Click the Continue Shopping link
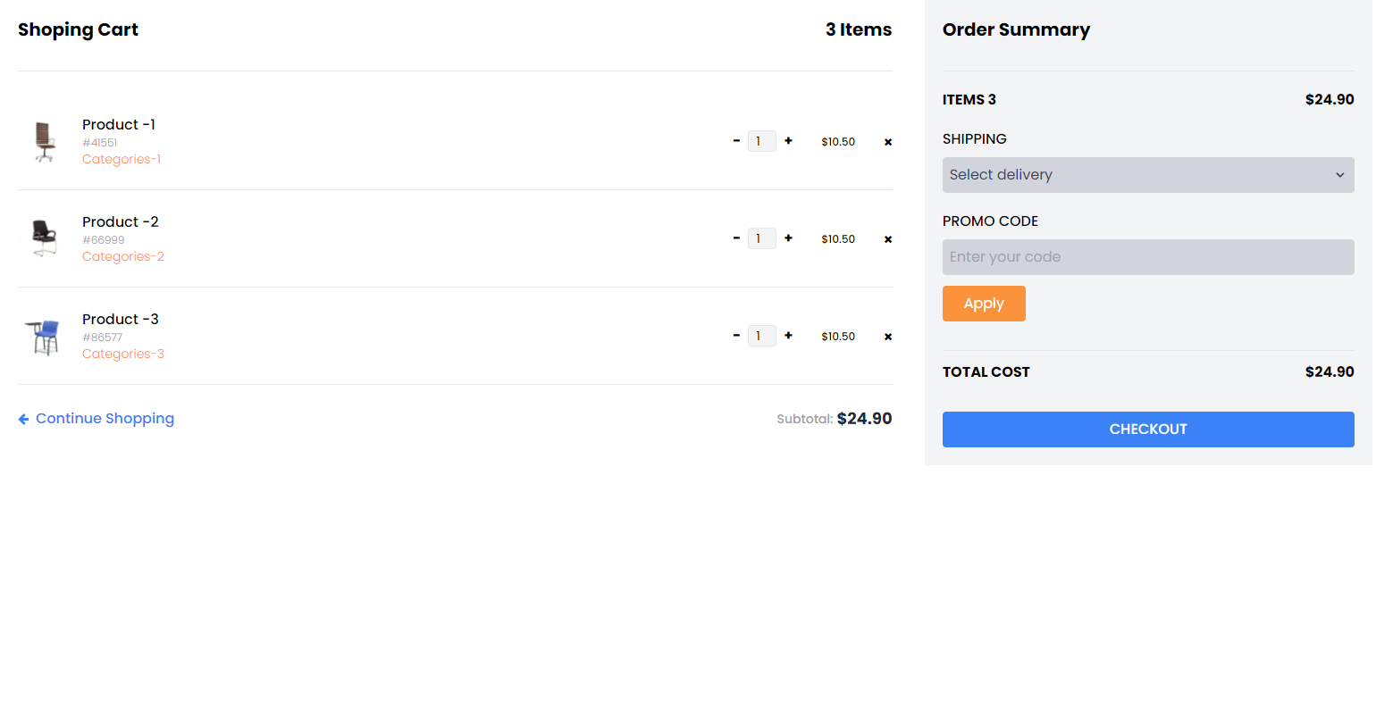Image resolution: width=1376 pixels, height=709 pixels. 105,418
